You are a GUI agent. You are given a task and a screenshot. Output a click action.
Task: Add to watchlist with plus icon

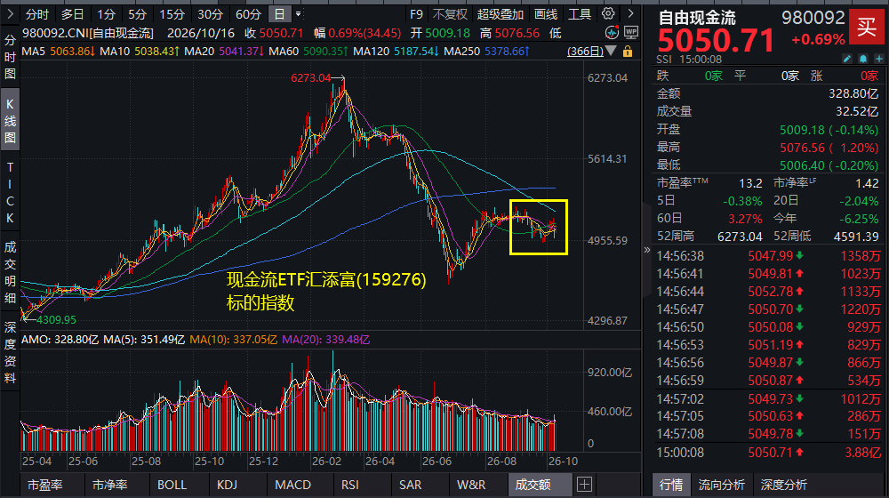[x=879, y=59]
